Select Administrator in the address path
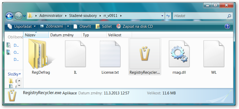This screenshot has height=109, width=239. [51, 16]
